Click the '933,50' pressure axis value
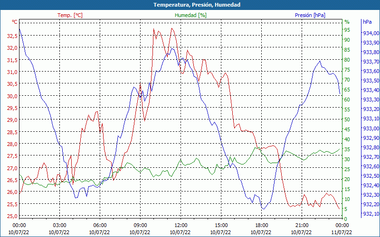 [x=371, y=81]
